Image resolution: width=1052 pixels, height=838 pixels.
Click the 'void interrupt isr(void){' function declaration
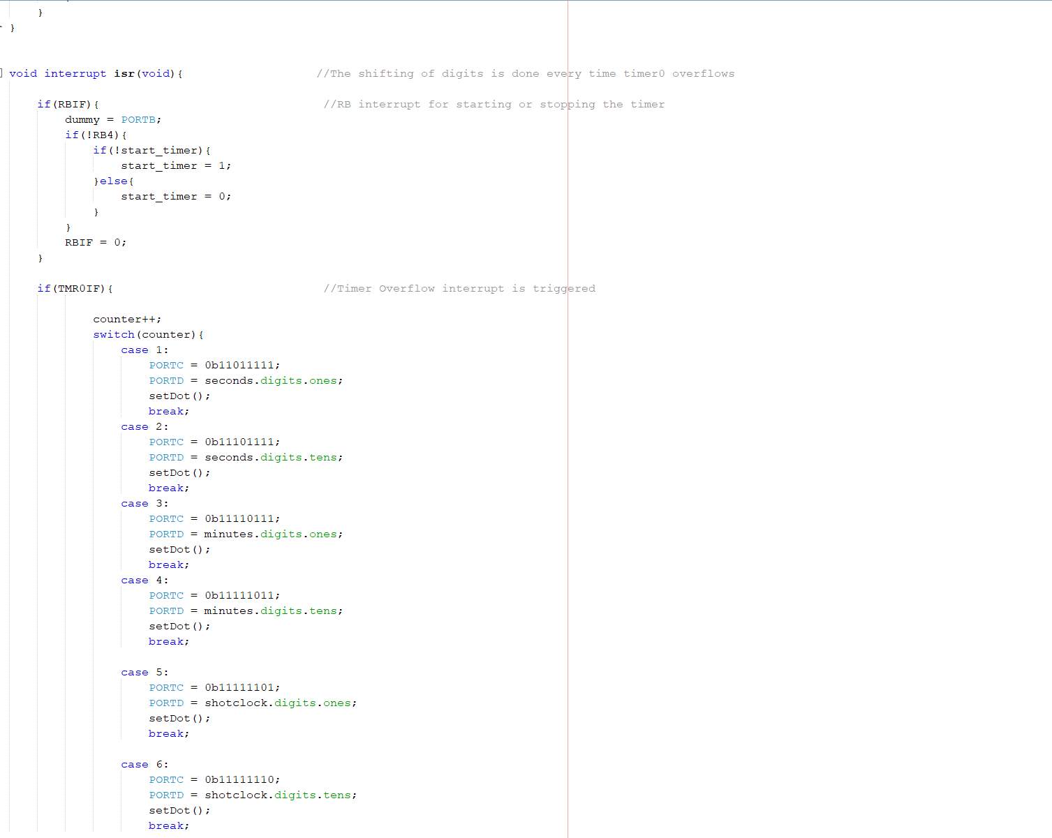(x=96, y=73)
